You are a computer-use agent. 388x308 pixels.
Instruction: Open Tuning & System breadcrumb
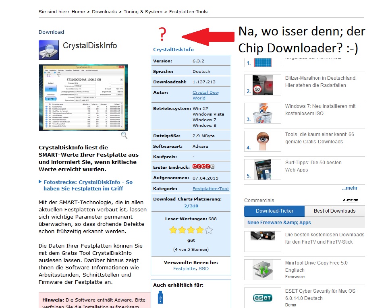pos(143,12)
